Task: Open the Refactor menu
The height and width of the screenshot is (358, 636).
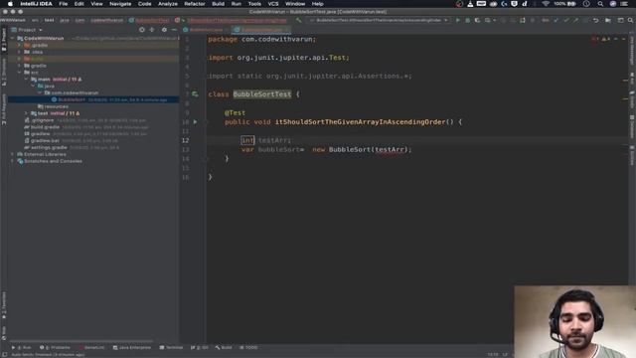Action: click(x=195, y=4)
